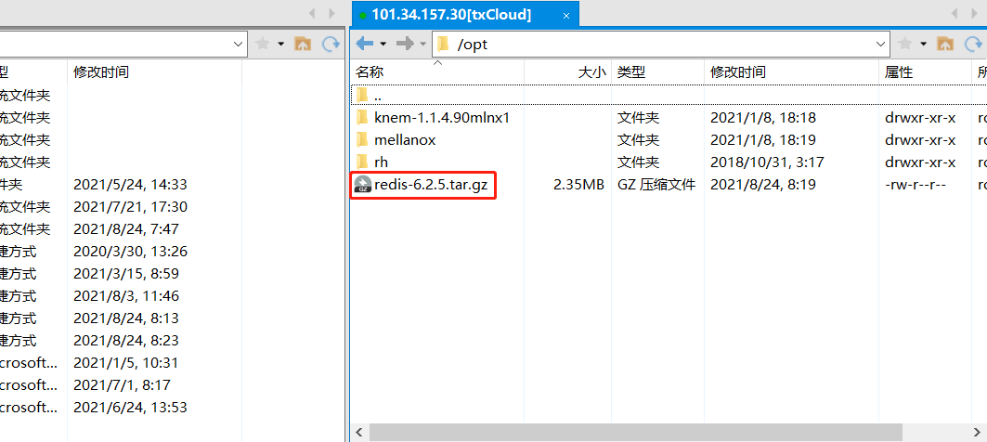
Task: Click the folder icon of knem-1.1.4.90mlnx1
Action: (x=362, y=118)
